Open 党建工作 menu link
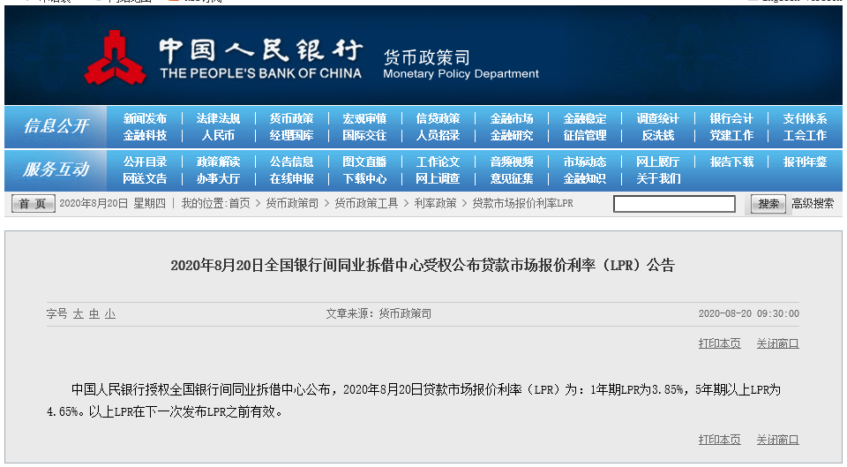 tap(731, 135)
